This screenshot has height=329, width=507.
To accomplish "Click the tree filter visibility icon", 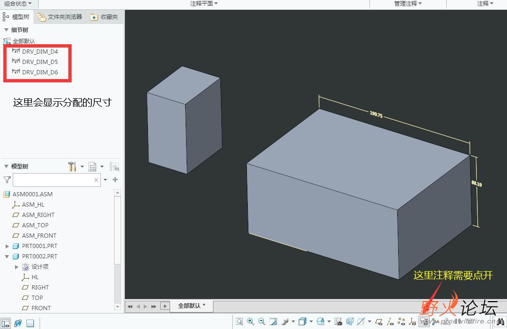I will (114, 167).
